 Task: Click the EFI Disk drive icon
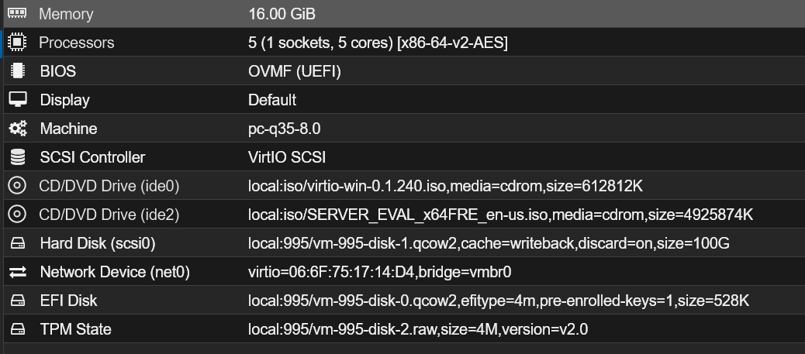17,301
